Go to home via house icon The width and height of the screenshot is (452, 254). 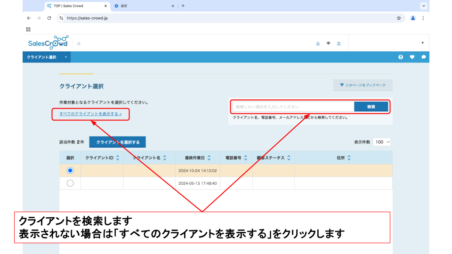[79, 44]
